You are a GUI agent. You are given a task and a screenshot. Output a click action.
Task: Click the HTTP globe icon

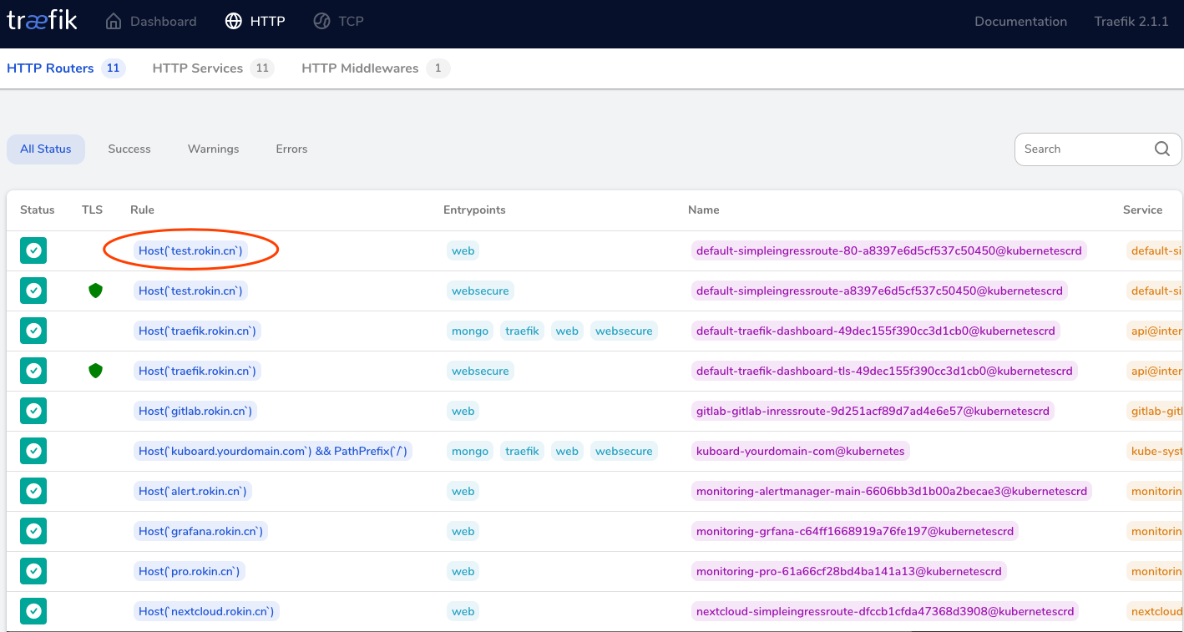(x=234, y=22)
